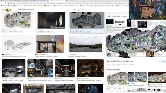The width and height of the screenshot is (166, 93).
Task: Open the white-ceiling garage The Spaces thumbnail
Action: coord(86,44)
